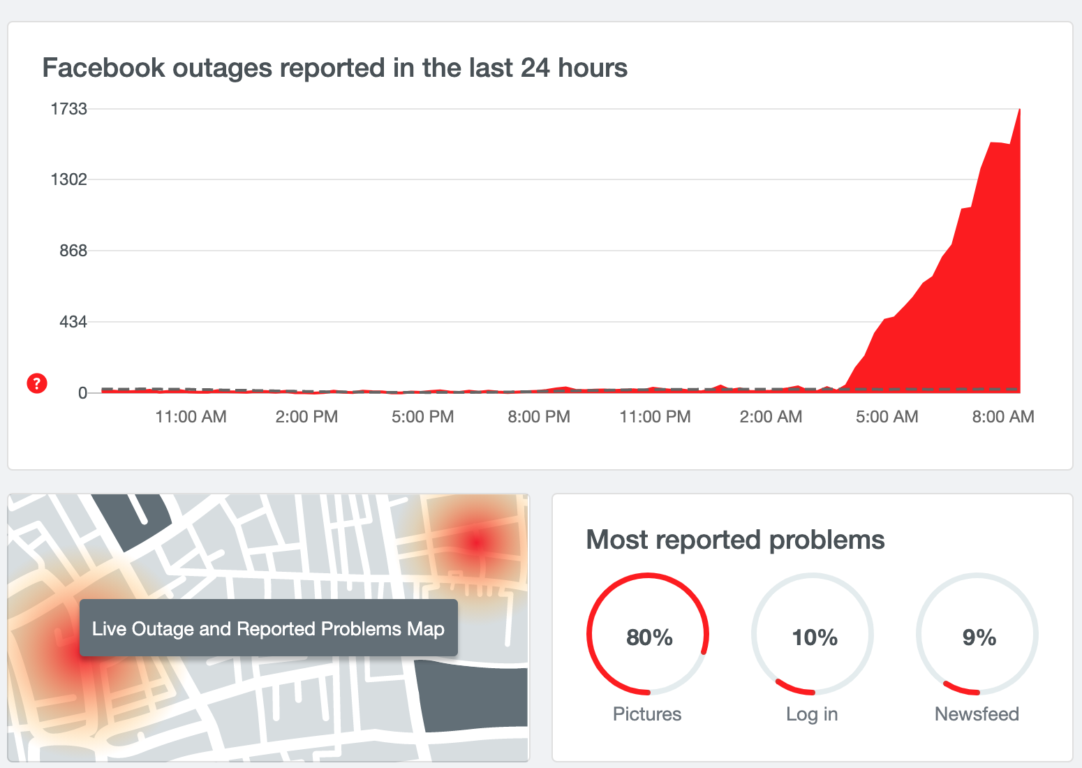Click the 80% Pictures progress circle
1082x768 pixels.
[648, 634]
